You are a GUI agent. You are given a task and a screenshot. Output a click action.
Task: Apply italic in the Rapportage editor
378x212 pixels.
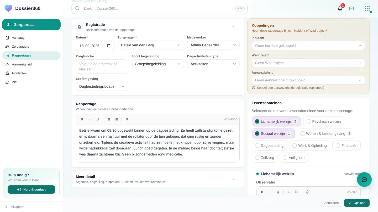pos(90,119)
